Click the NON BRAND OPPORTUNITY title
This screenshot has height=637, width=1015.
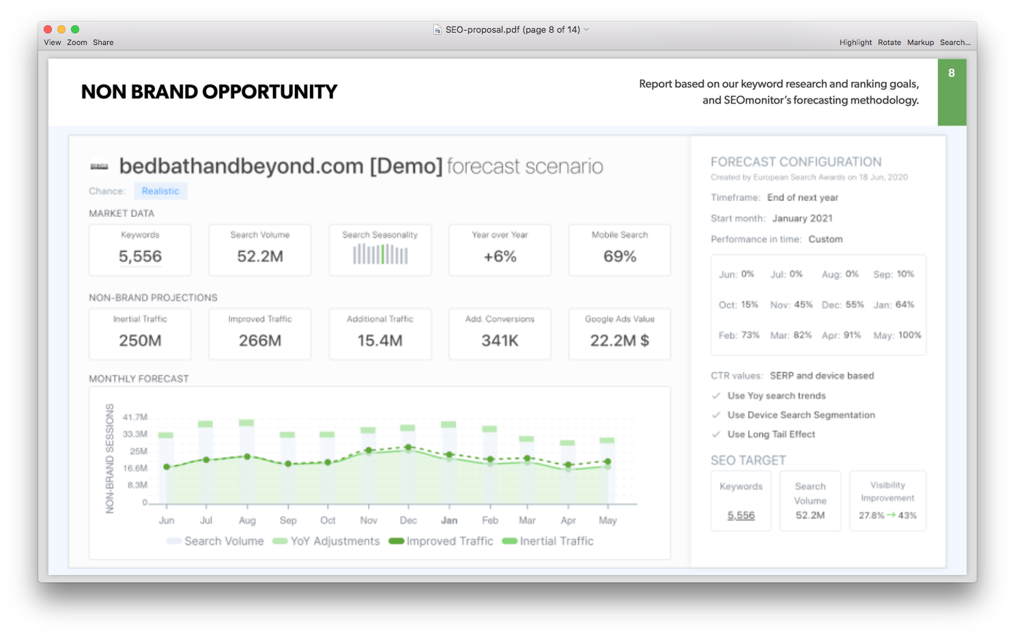pos(209,91)
